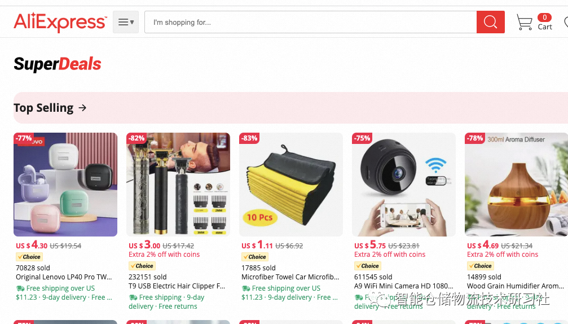Viewport: 568px width, 324px height.
Task: Click the SuperDeals heading
Action: pos(58,64)
